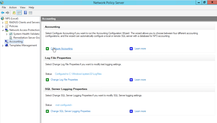Go back with the toolbar Back arrow
Image resolution: width=217 pixels, height=123 pixels.
coord(3,13)
